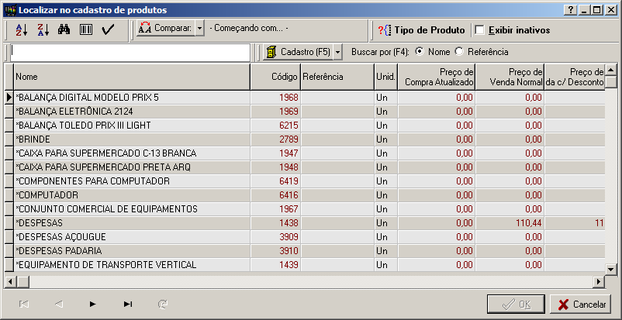
Task: Go to the next record arrow
Action: point(93,305)
